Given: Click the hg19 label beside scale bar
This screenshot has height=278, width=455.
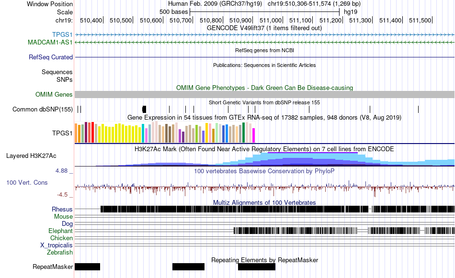Looking at the screenshot, I should pos(351,12).
